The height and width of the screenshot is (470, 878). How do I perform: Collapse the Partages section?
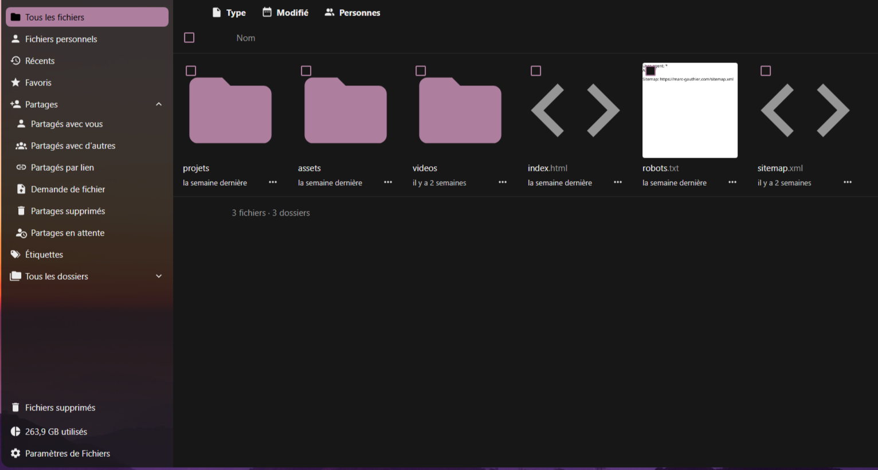point(159,104)
